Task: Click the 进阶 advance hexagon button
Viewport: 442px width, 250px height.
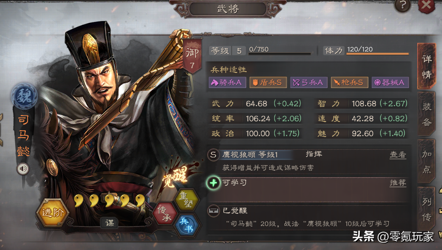Action: tap(53, 212)
